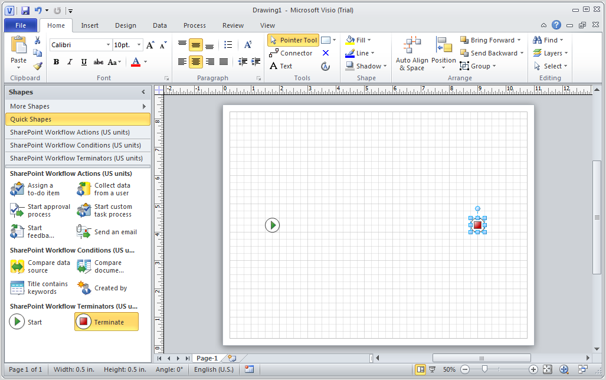The image size is (606, 380).
Task: Toggle Bold formatting
Action: tap(57, 62)
